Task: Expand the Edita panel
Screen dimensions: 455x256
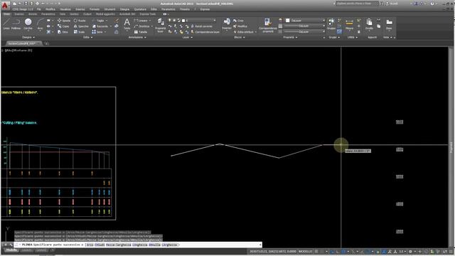Action: click(x=88, y=37)
